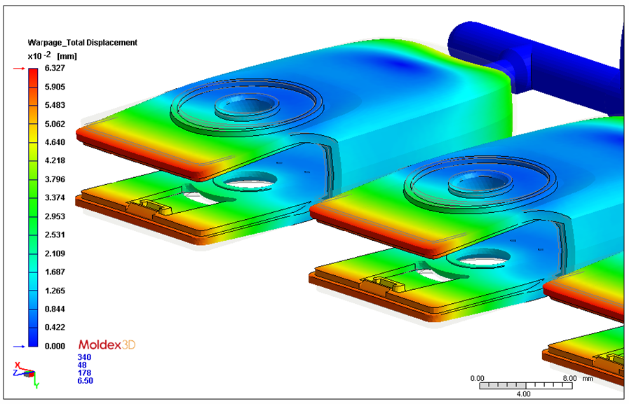Click the Warpage_Total Displacement legend title

coord(83,43)
